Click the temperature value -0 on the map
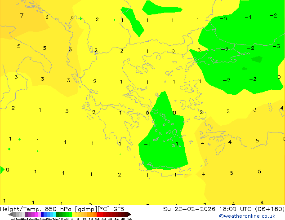 coord(223,18)
